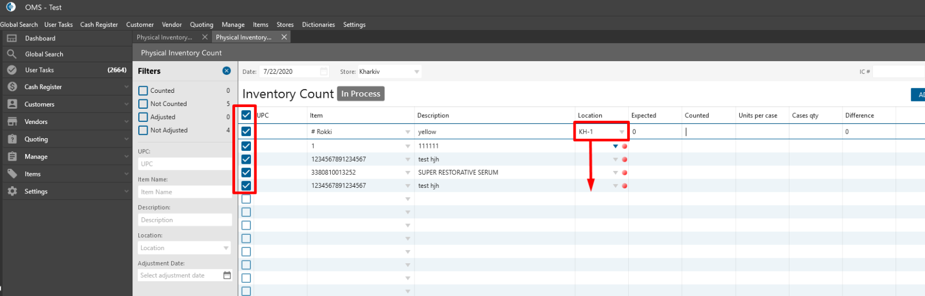Viewport: 925px width, 296px height.
Task: Open User Tasks checkmark icon
Action: click(11, 70)
